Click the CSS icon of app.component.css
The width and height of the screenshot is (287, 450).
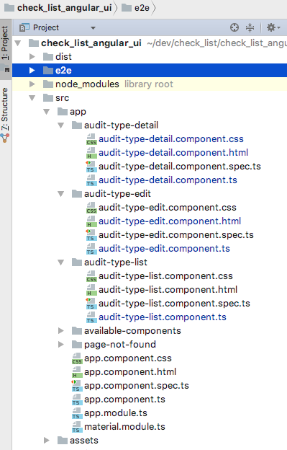pos(77,358)
